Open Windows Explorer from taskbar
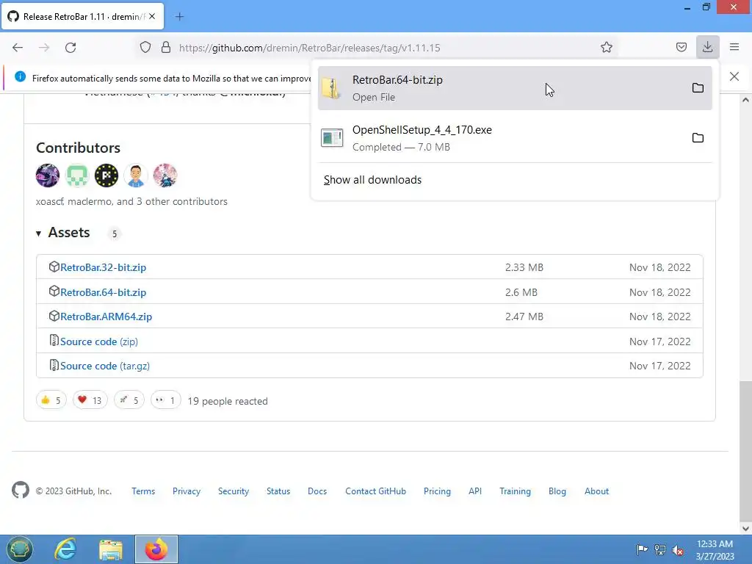 click(111, 549)
